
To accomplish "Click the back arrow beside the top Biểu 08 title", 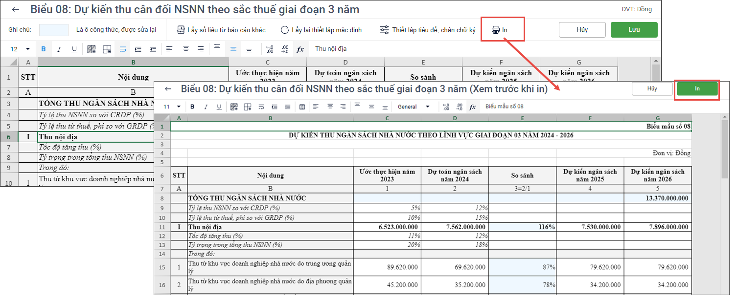I will pyautogui.click(x=16, y=9).
